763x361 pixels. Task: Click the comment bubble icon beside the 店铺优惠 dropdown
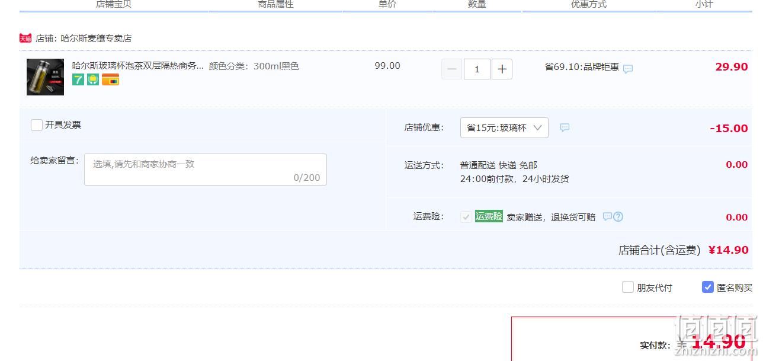565,127
